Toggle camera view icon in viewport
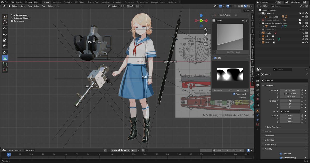The image size is (310, 163). [x=206, y=39]
